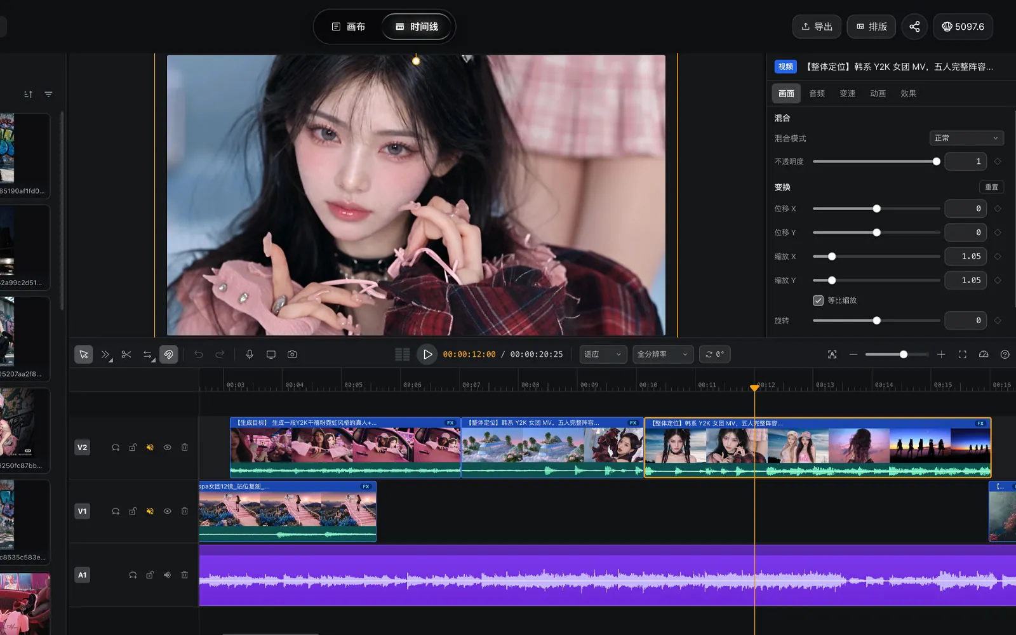The height and width of the screenshot is (635, 1016).
Task: Click the performance gauge icon
Action: pos(984,354)
